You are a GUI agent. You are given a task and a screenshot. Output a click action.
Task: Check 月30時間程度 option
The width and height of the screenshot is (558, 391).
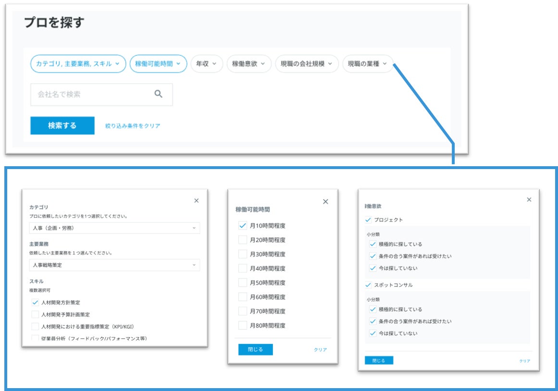click(x=242, y=254)
